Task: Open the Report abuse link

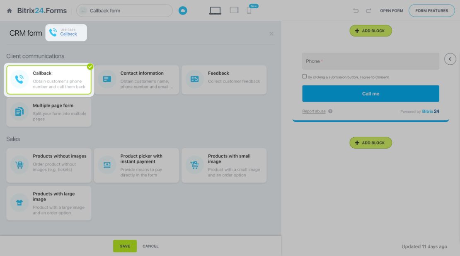Action: click(x=314, y=111)
